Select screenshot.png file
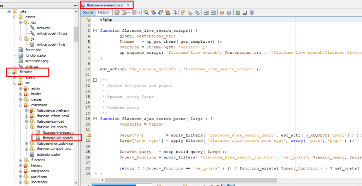 pyautogui.click(x=37, y=61)
